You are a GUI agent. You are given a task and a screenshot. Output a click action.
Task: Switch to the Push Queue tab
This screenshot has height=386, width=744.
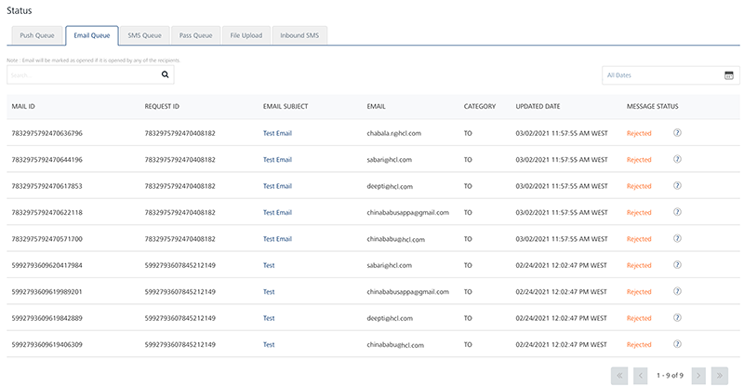(x=38, y=35)
